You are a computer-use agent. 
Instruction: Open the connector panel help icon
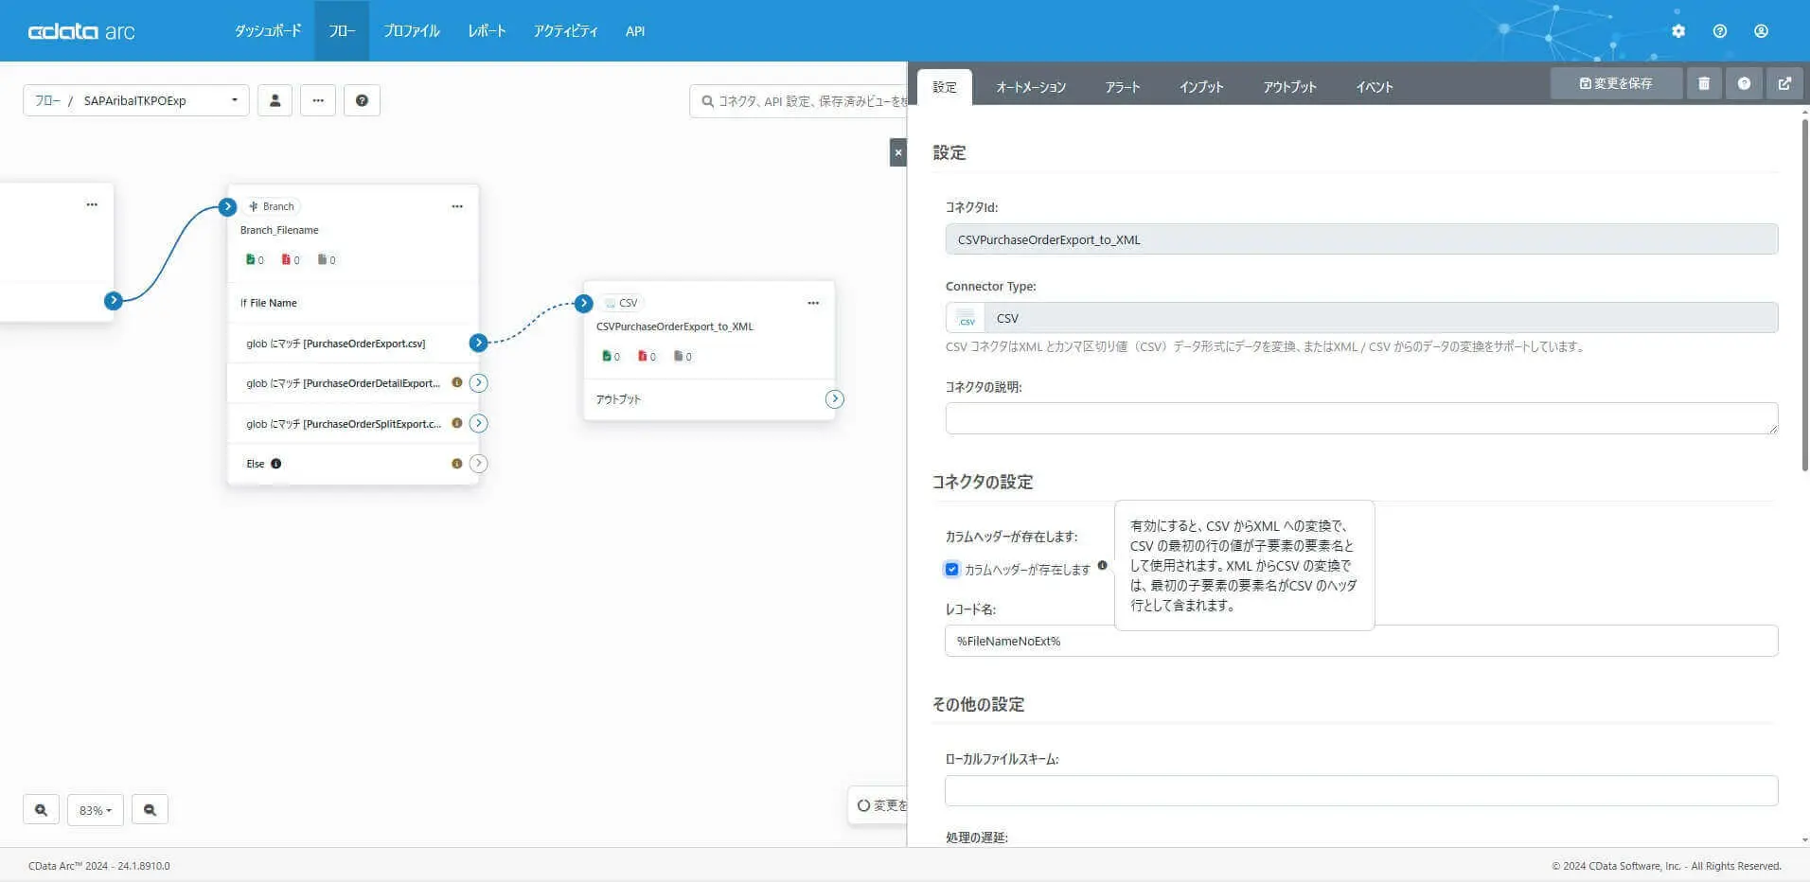pyautogui.click(x=1744, y=83)
